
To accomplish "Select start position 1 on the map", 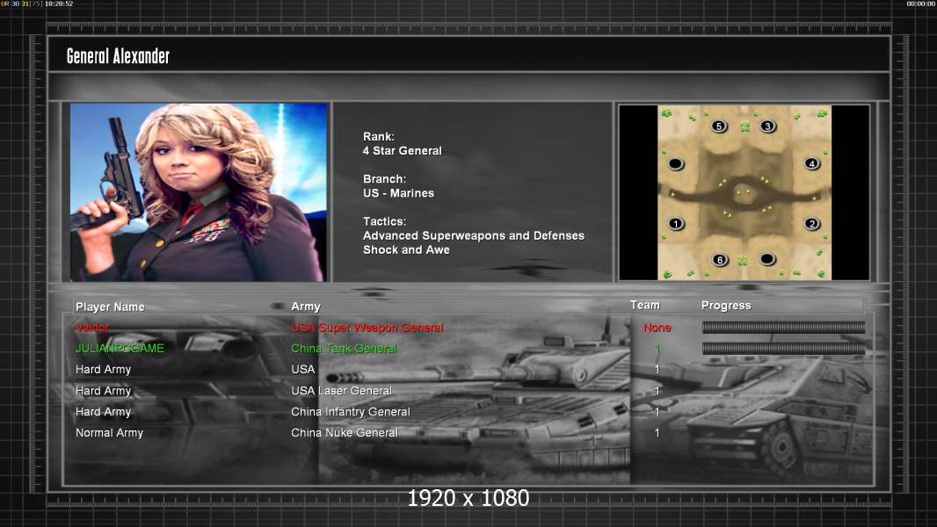I will click(676, 224).
